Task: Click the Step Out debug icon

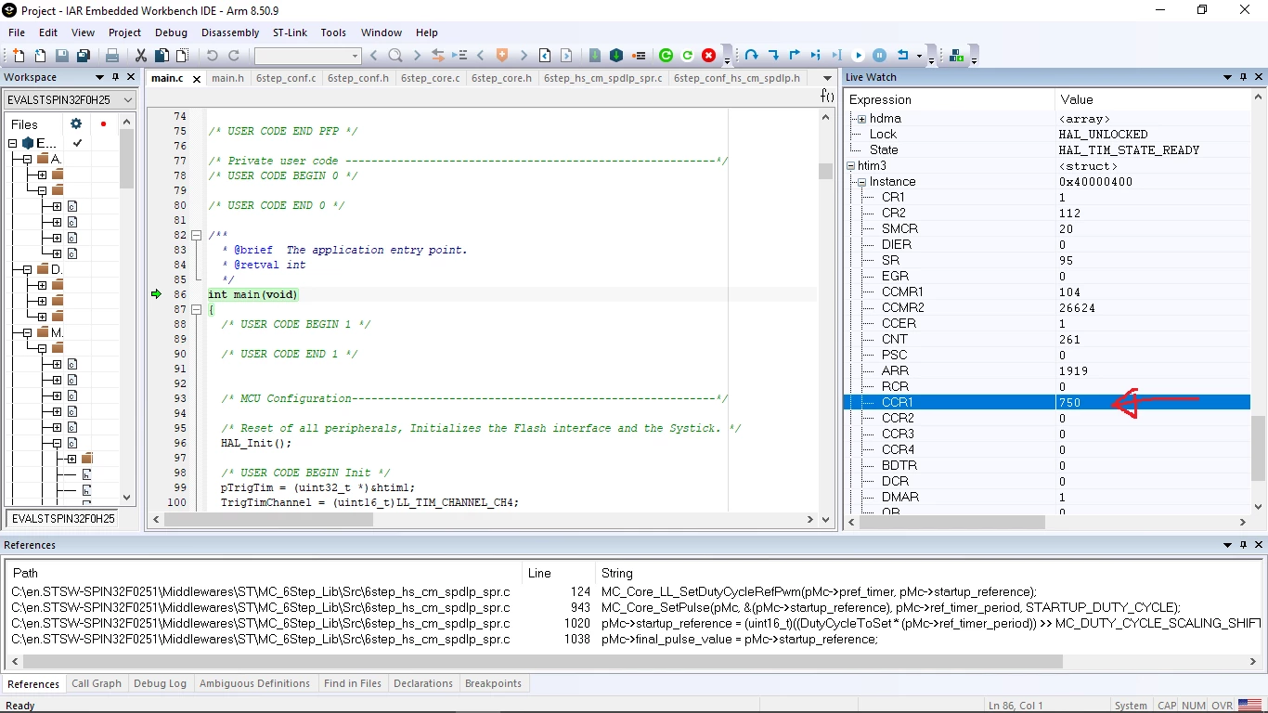Action: click(x=795, y=56)
